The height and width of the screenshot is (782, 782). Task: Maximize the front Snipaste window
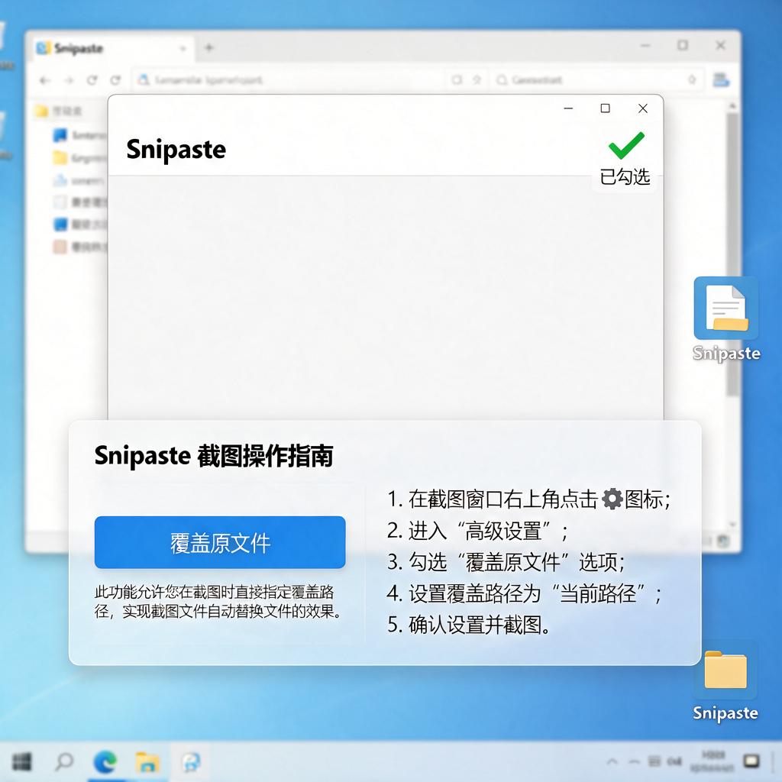(605, 108)
